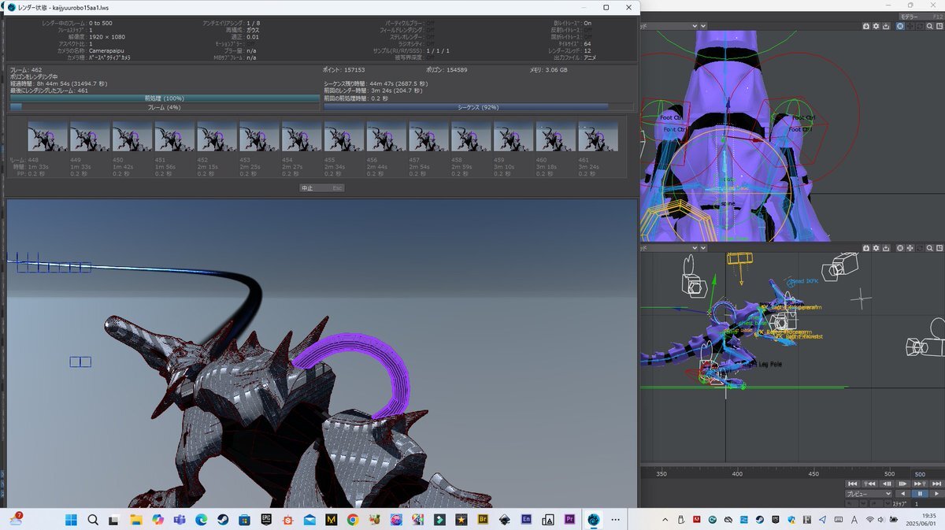Toggle the upper viewport's highlighted center-view icon
Viewport: 945px width, 530px height.
point(899,26)
